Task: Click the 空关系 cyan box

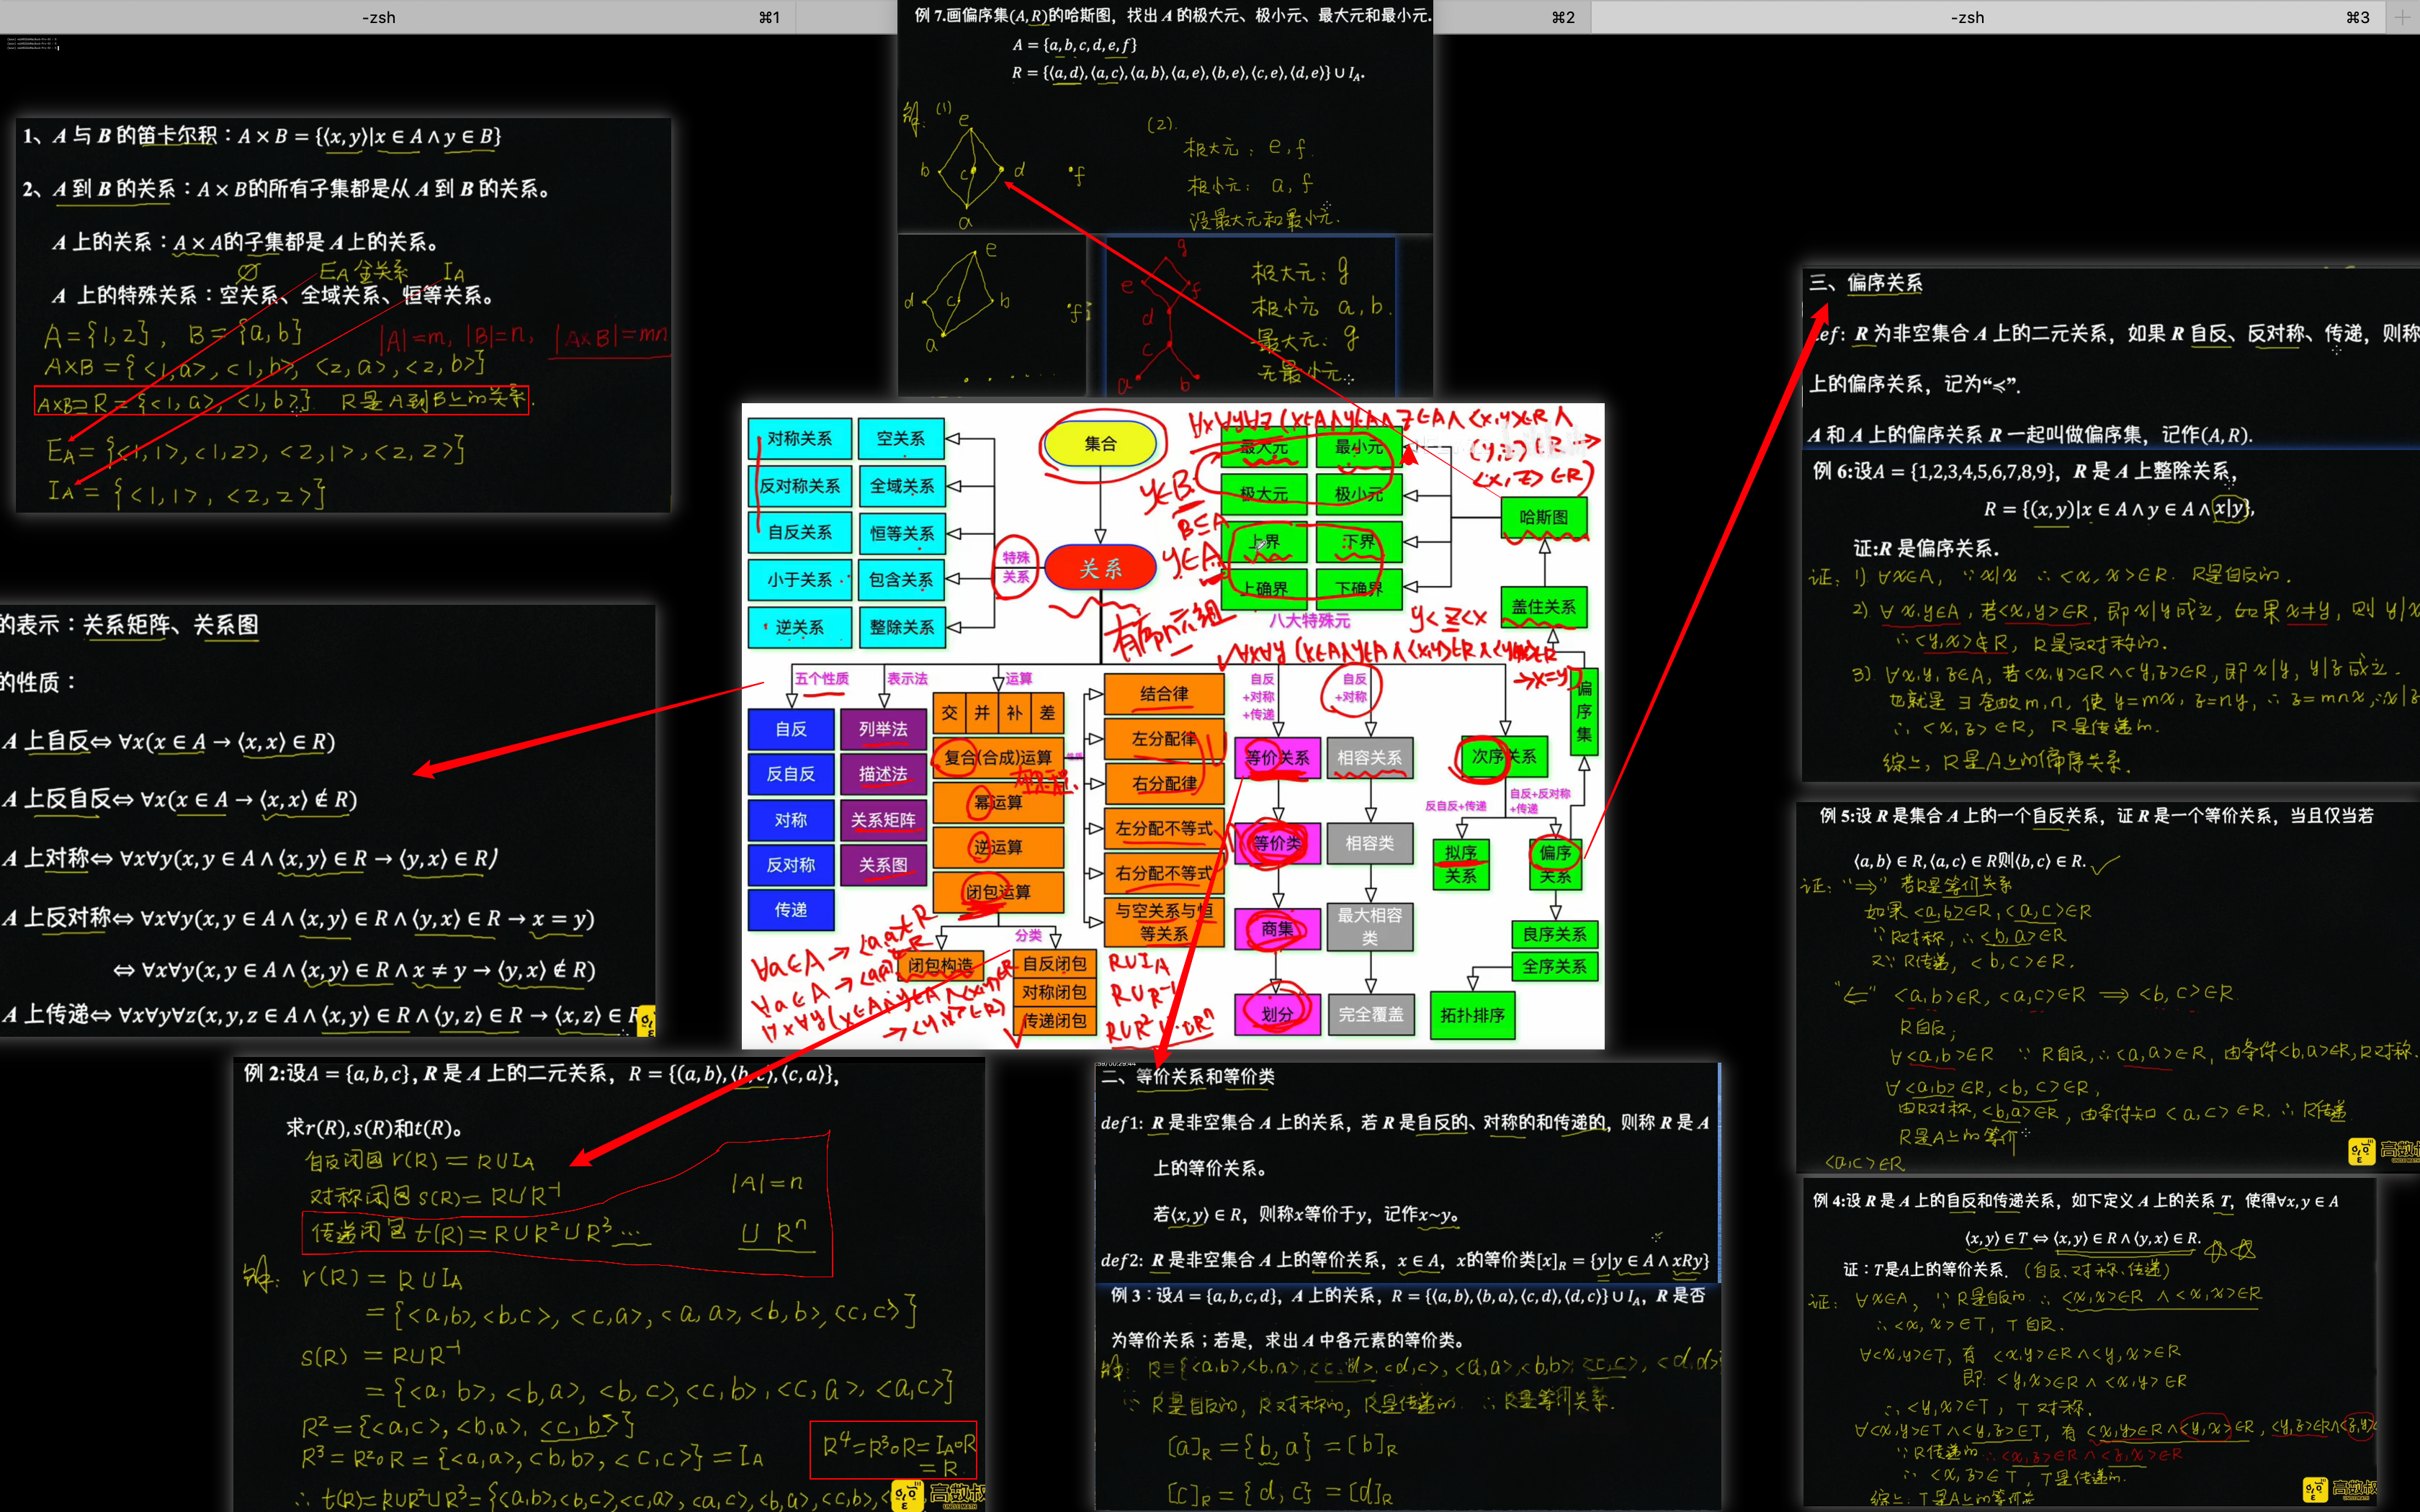Action: (x=901, y=438)
